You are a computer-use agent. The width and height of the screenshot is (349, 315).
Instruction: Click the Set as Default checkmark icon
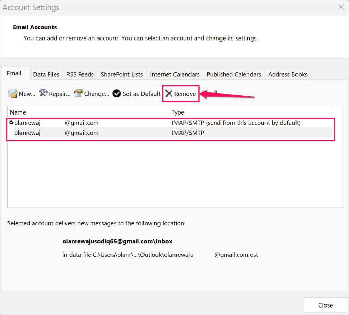click(117, 94)
